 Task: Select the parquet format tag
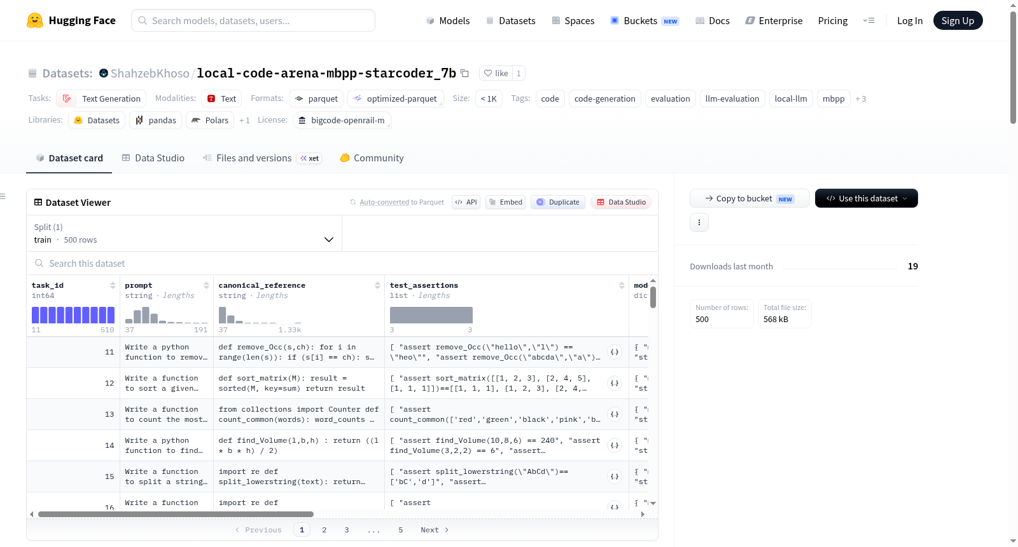click(316, 98)
